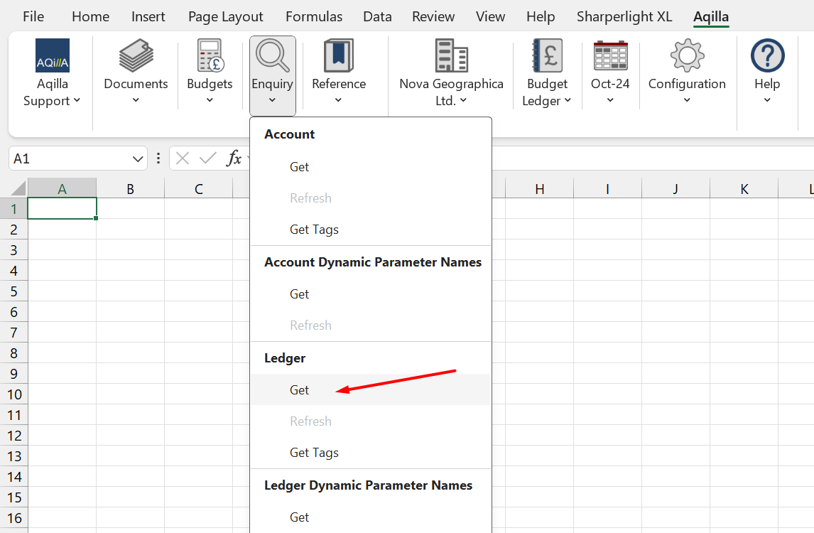Viewport: 814px width, 533px height.
Task: Click the Budgets calculator icon
Action: [210, 56]
